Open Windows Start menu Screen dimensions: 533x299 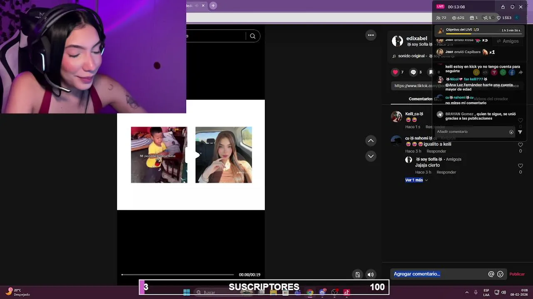coord(187,292)
